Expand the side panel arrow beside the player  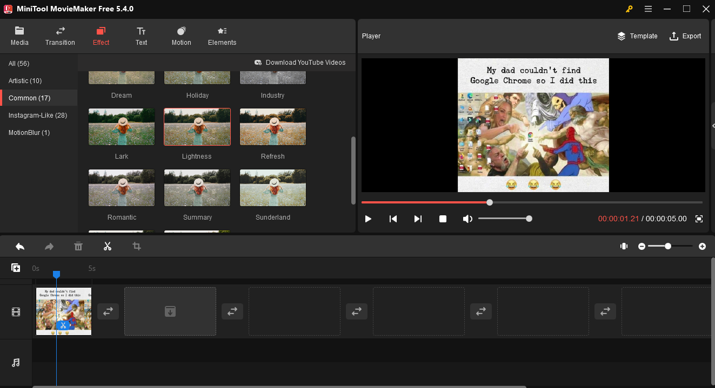[x=713, y=126]
